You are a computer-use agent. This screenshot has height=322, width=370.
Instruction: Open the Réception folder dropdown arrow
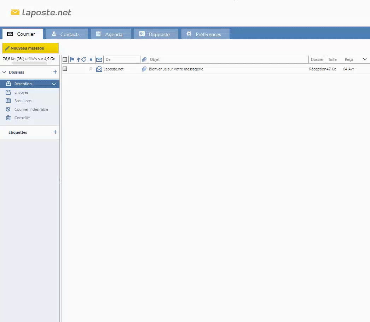(54, 84)
